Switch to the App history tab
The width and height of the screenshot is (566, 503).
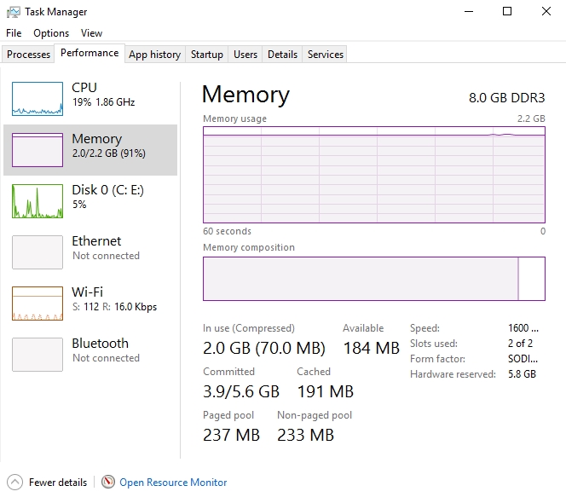155,55
